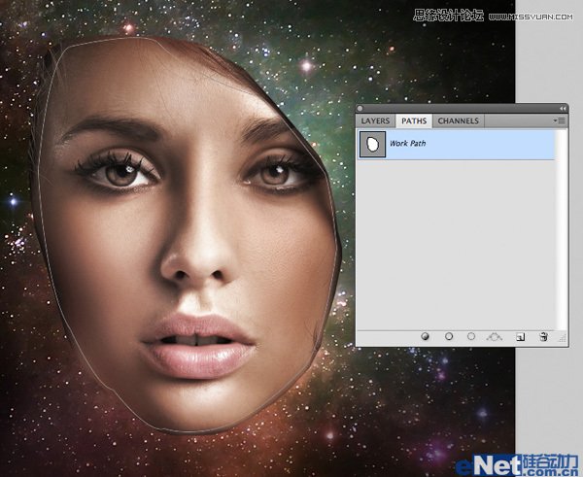This screenshot has width=583, height=477.
Task: Click the gray pasteboard beside the canvas
Action: pos(547,408)
